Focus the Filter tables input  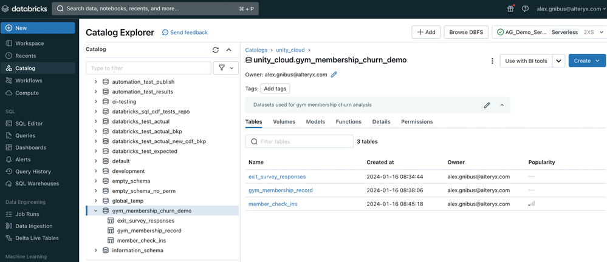pyautogui.click(x=299, y=141)
